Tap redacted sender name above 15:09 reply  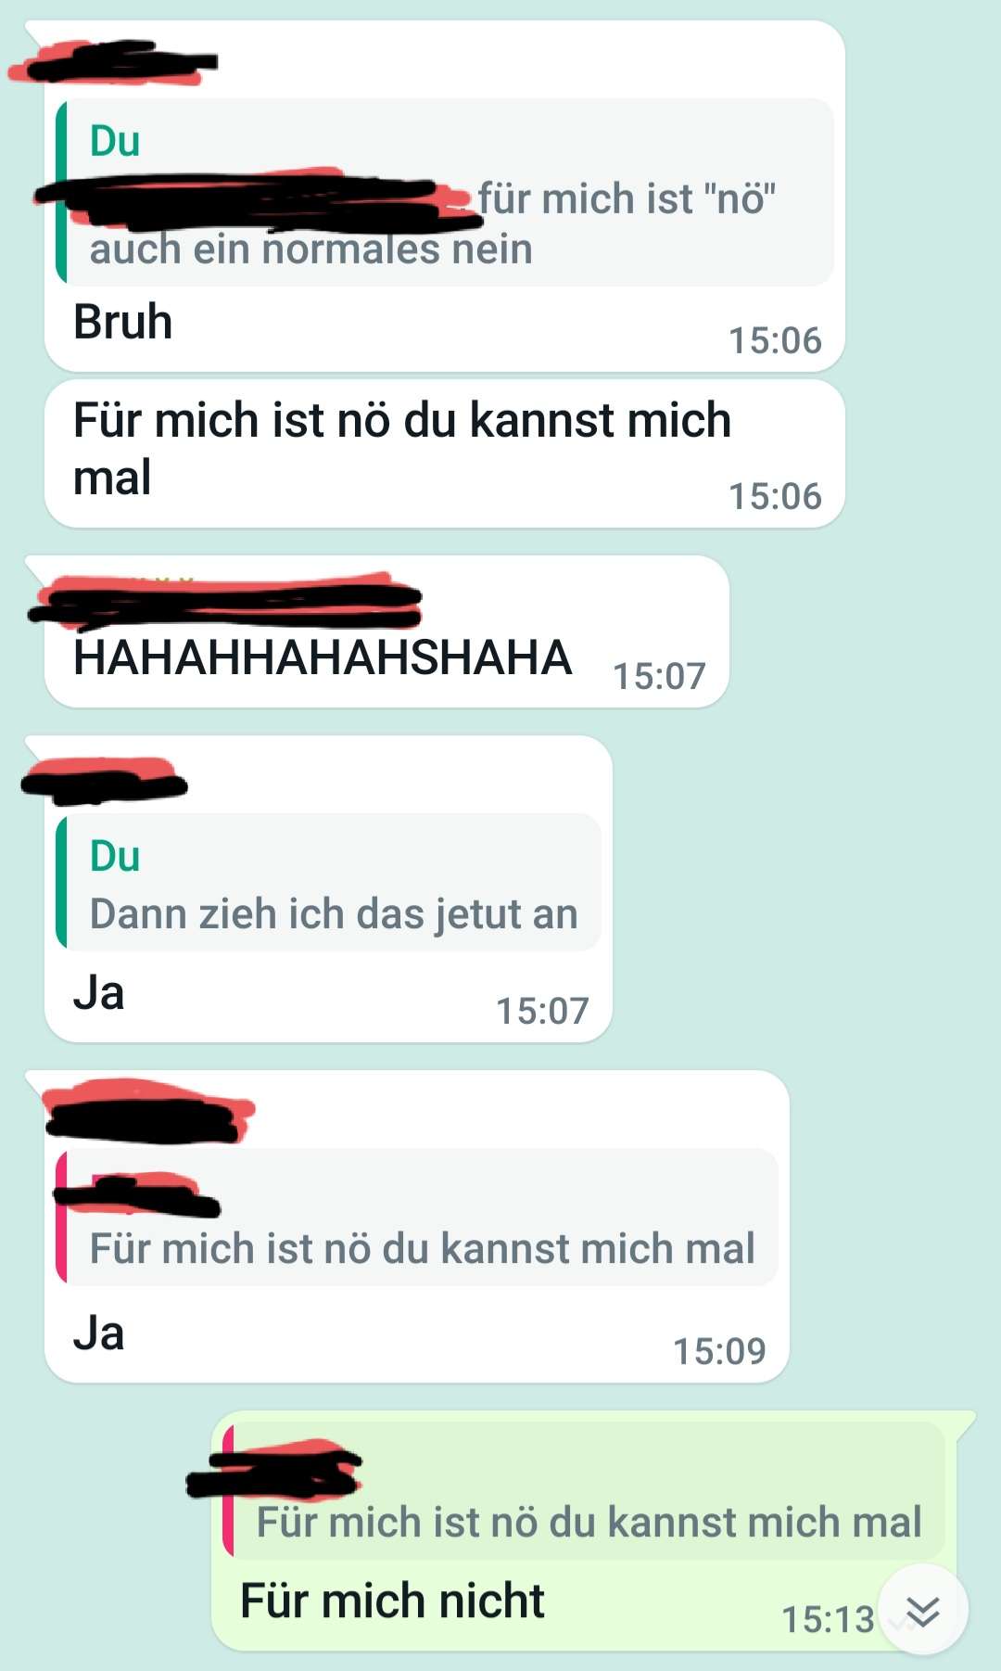(148, 1110)
